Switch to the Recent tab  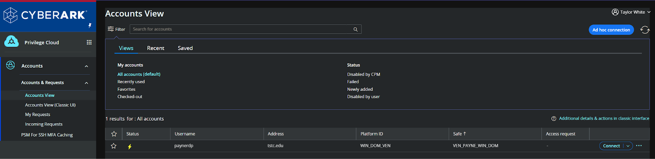(156, 48)
